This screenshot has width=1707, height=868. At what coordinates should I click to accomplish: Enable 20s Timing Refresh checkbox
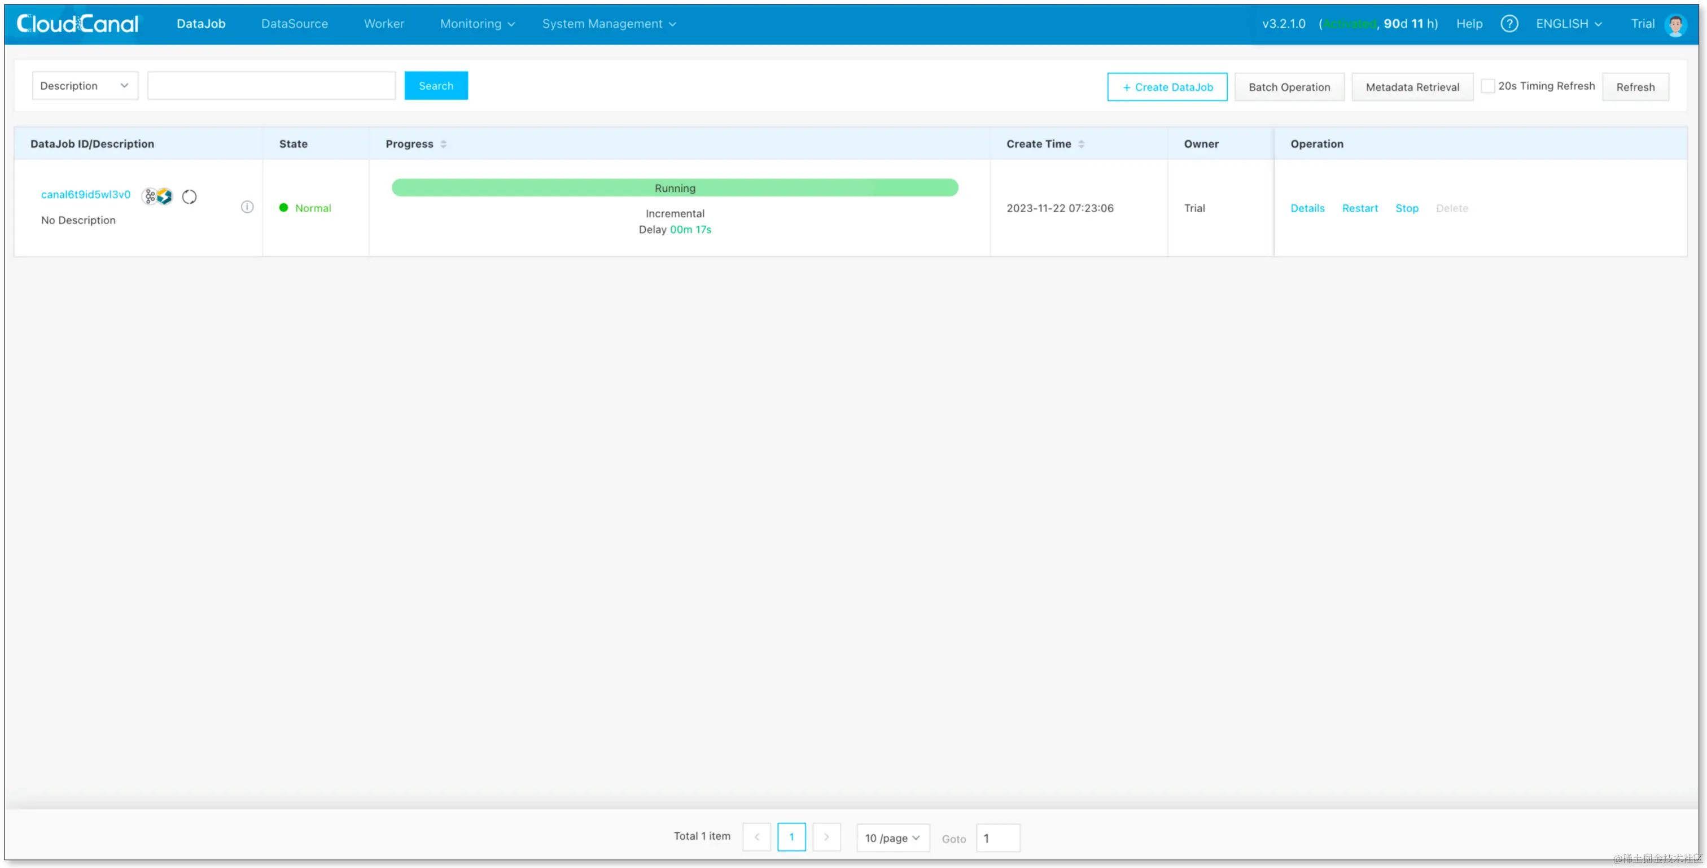point(1487,86)
